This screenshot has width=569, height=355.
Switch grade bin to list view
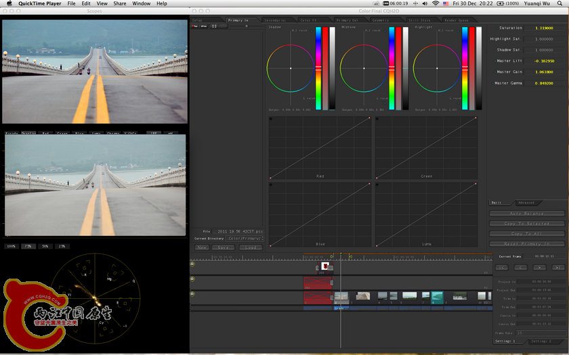[x=223, y=26]
